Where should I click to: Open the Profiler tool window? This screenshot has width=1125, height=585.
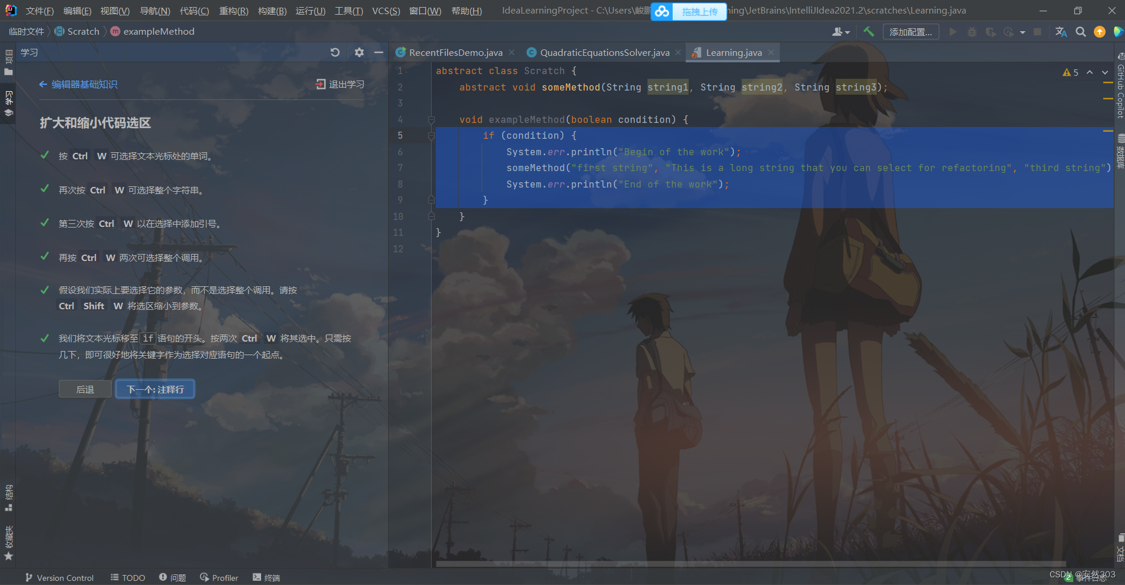(219, 577)
